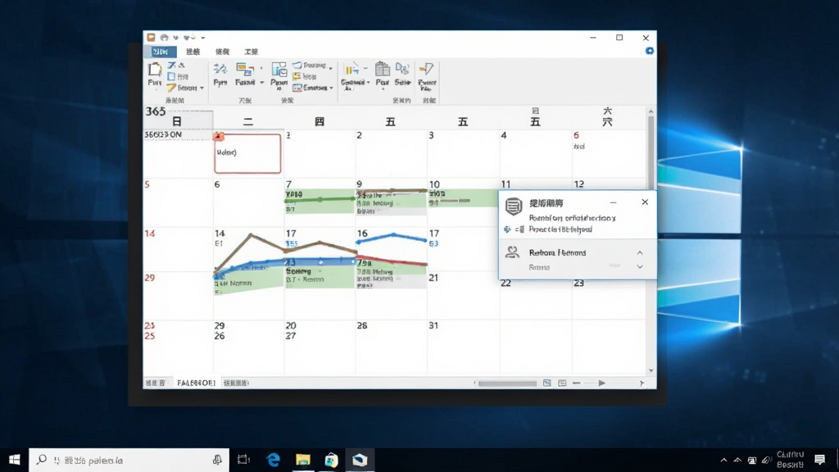Open the Action Center notifications icon
Image resolution: width=839 pixels, height=472 pixels.
pos(819,460)
